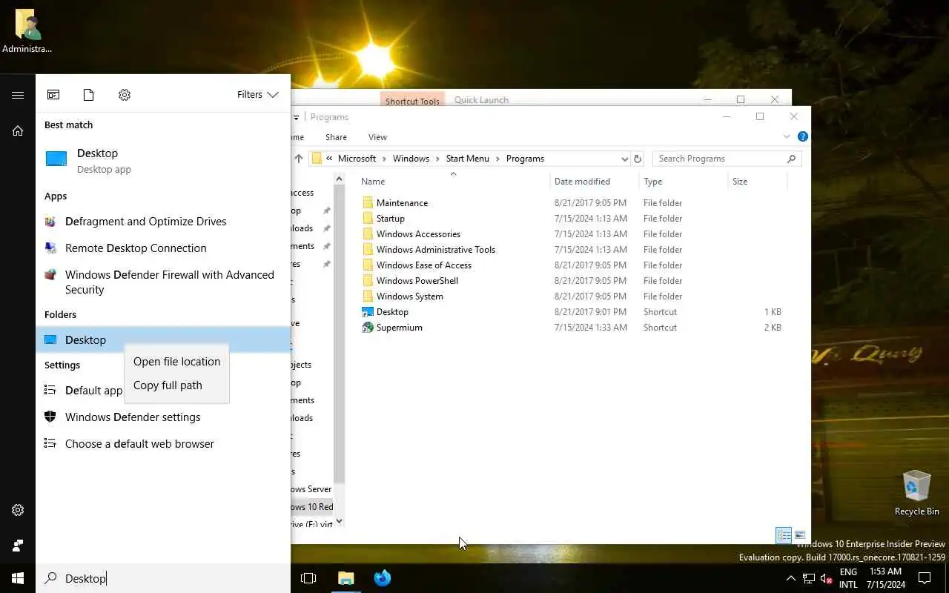Open Windows Defender settings result

tap(163, 417)
